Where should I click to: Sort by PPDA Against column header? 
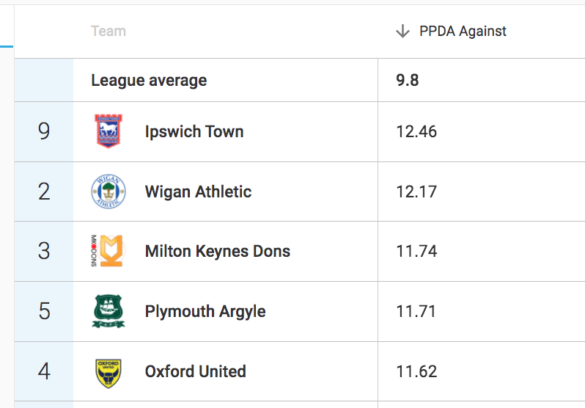coord(463,31)
